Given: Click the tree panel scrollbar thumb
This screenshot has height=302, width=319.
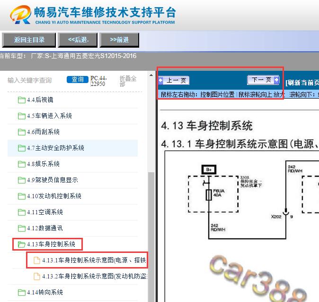Looking at the screenshot, I should coord(151,236).
